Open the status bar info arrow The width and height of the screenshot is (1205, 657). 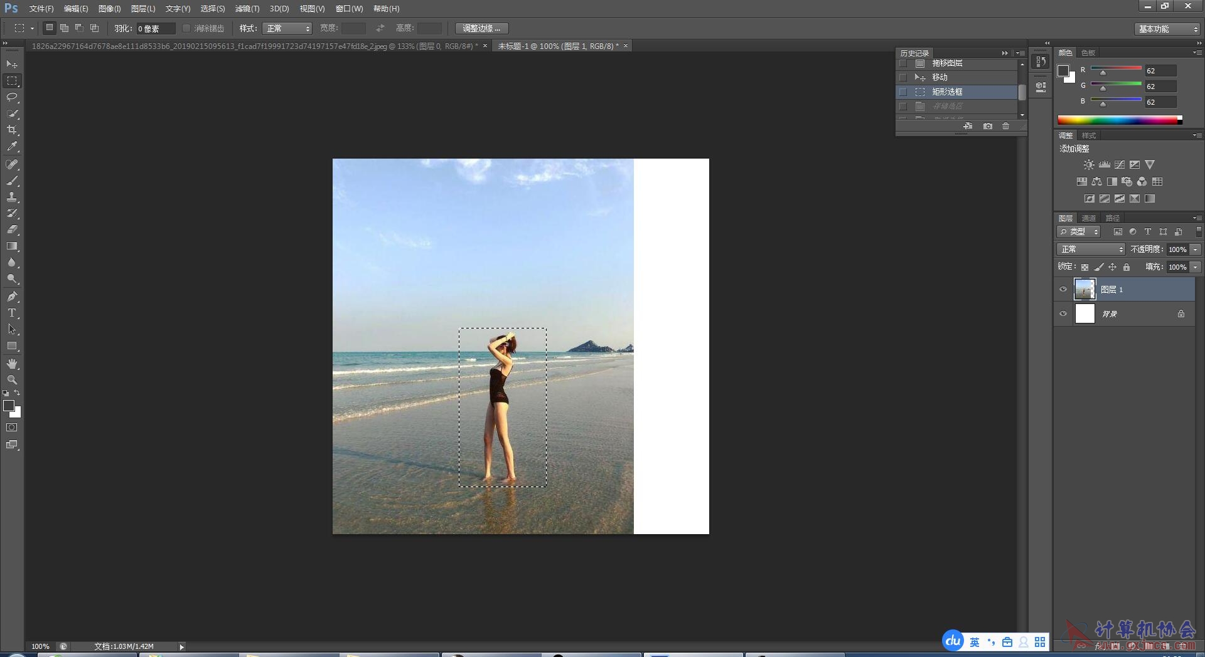tap(181, 646)
